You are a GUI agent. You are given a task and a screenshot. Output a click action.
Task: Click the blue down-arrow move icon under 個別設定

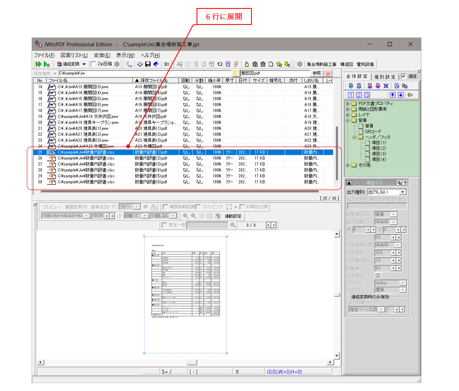point(401,95)
